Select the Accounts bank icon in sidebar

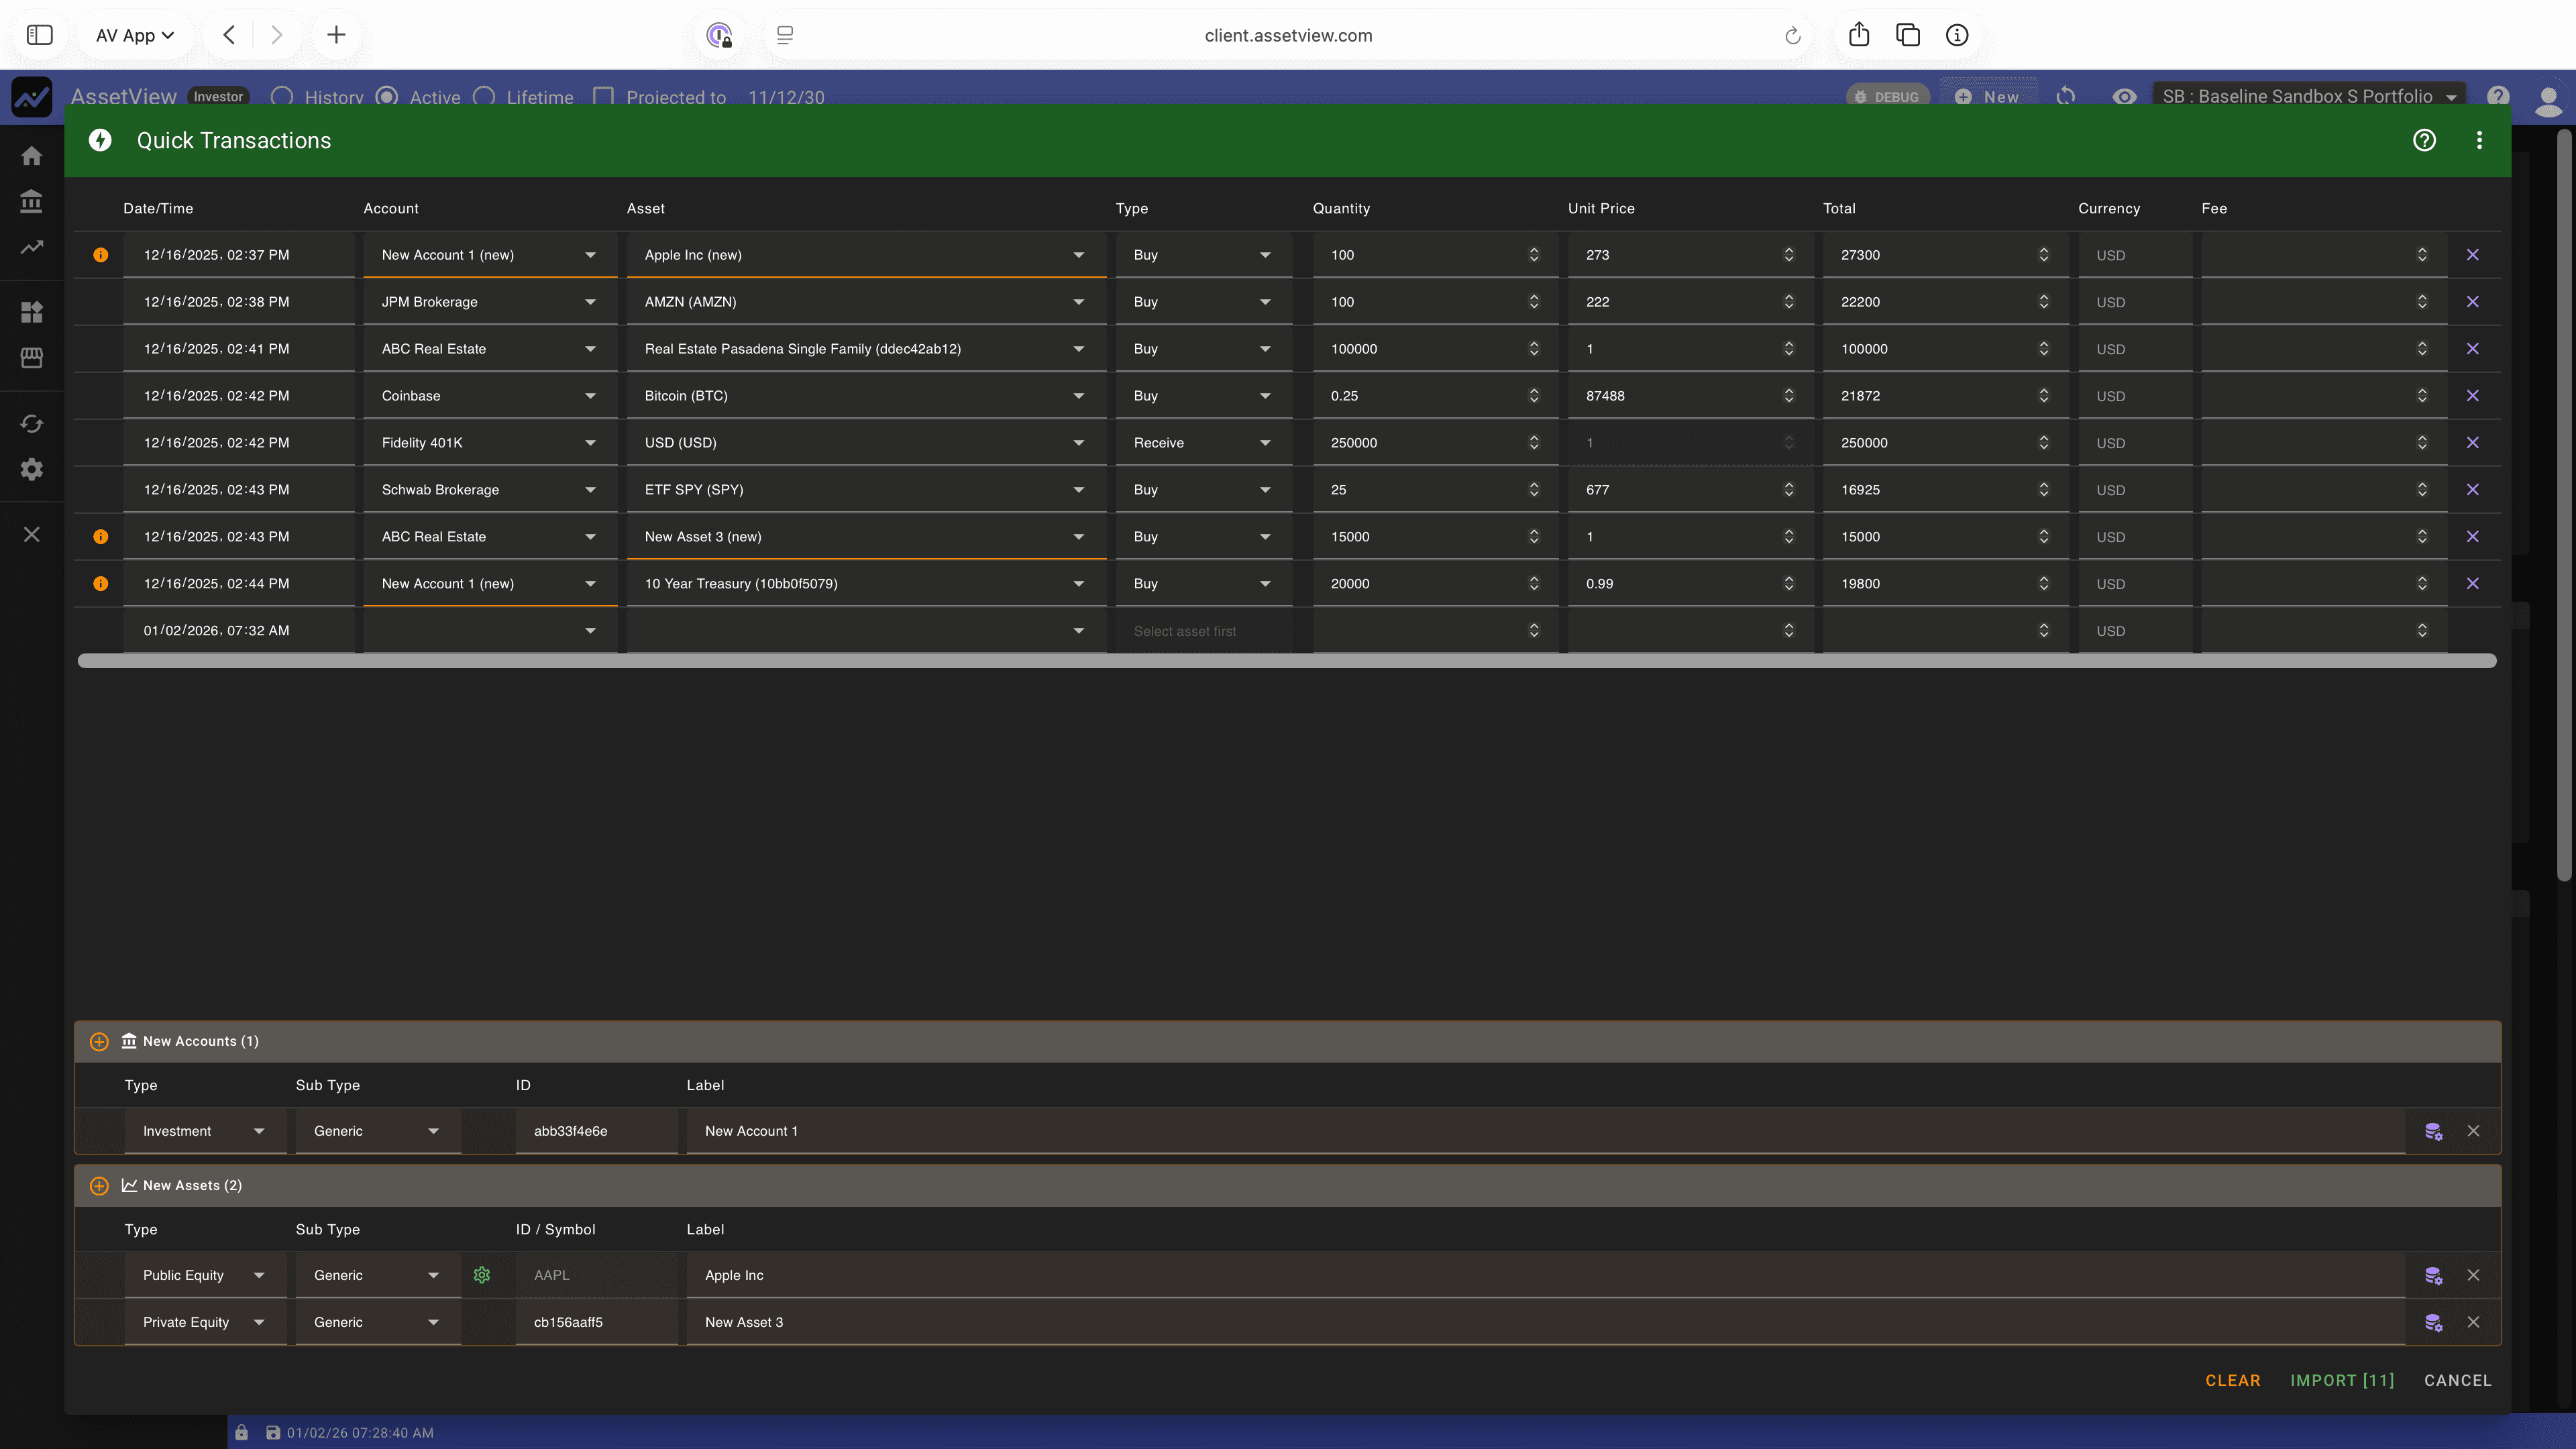pyautogui.click(x=31, y=202)
